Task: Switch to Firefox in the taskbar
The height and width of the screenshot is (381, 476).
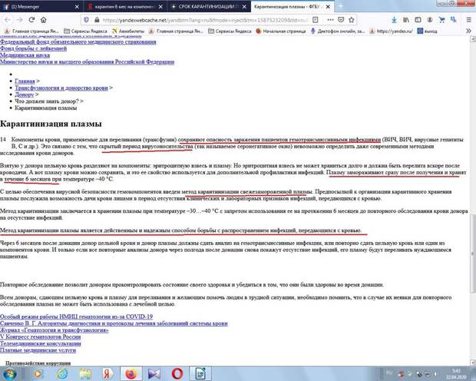Action: tap(131, 374)
